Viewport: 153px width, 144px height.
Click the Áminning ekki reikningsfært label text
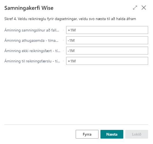coord(32,51)
